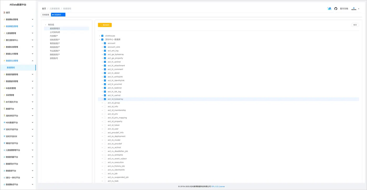Screen dimensions: 367x190
Task: Click the icon beside 湖仓一体化平台
Action: pos(4,178)
